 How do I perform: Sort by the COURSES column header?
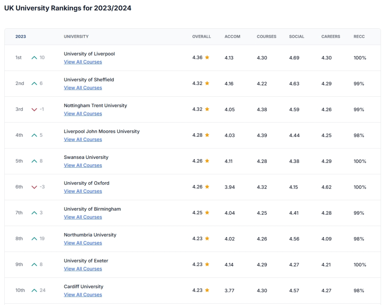tap(267, 36)
